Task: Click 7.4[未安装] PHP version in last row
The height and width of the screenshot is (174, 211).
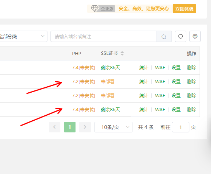Action: [83, 110]
